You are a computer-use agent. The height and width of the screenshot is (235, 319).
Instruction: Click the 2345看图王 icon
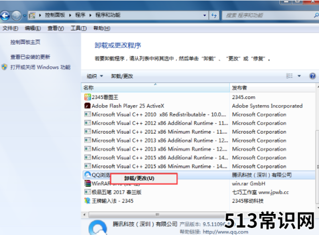tap(88, 97)
